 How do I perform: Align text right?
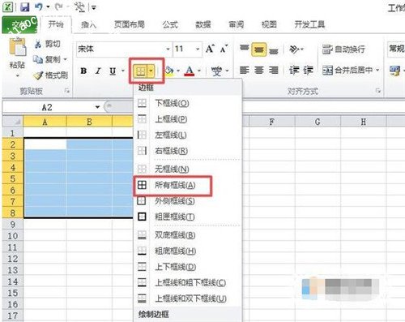click(x=274, y=71)
